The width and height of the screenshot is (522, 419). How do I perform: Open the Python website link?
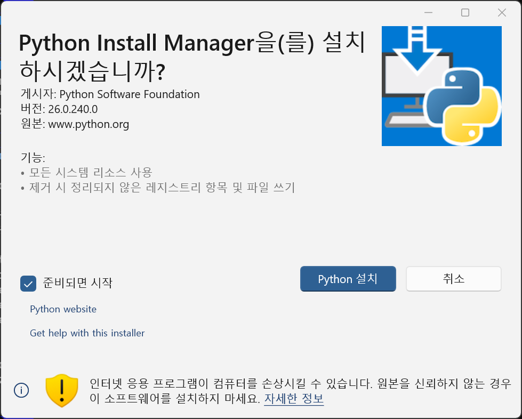point(63,309)
